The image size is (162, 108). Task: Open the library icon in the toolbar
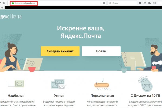(x=150, y=3)
